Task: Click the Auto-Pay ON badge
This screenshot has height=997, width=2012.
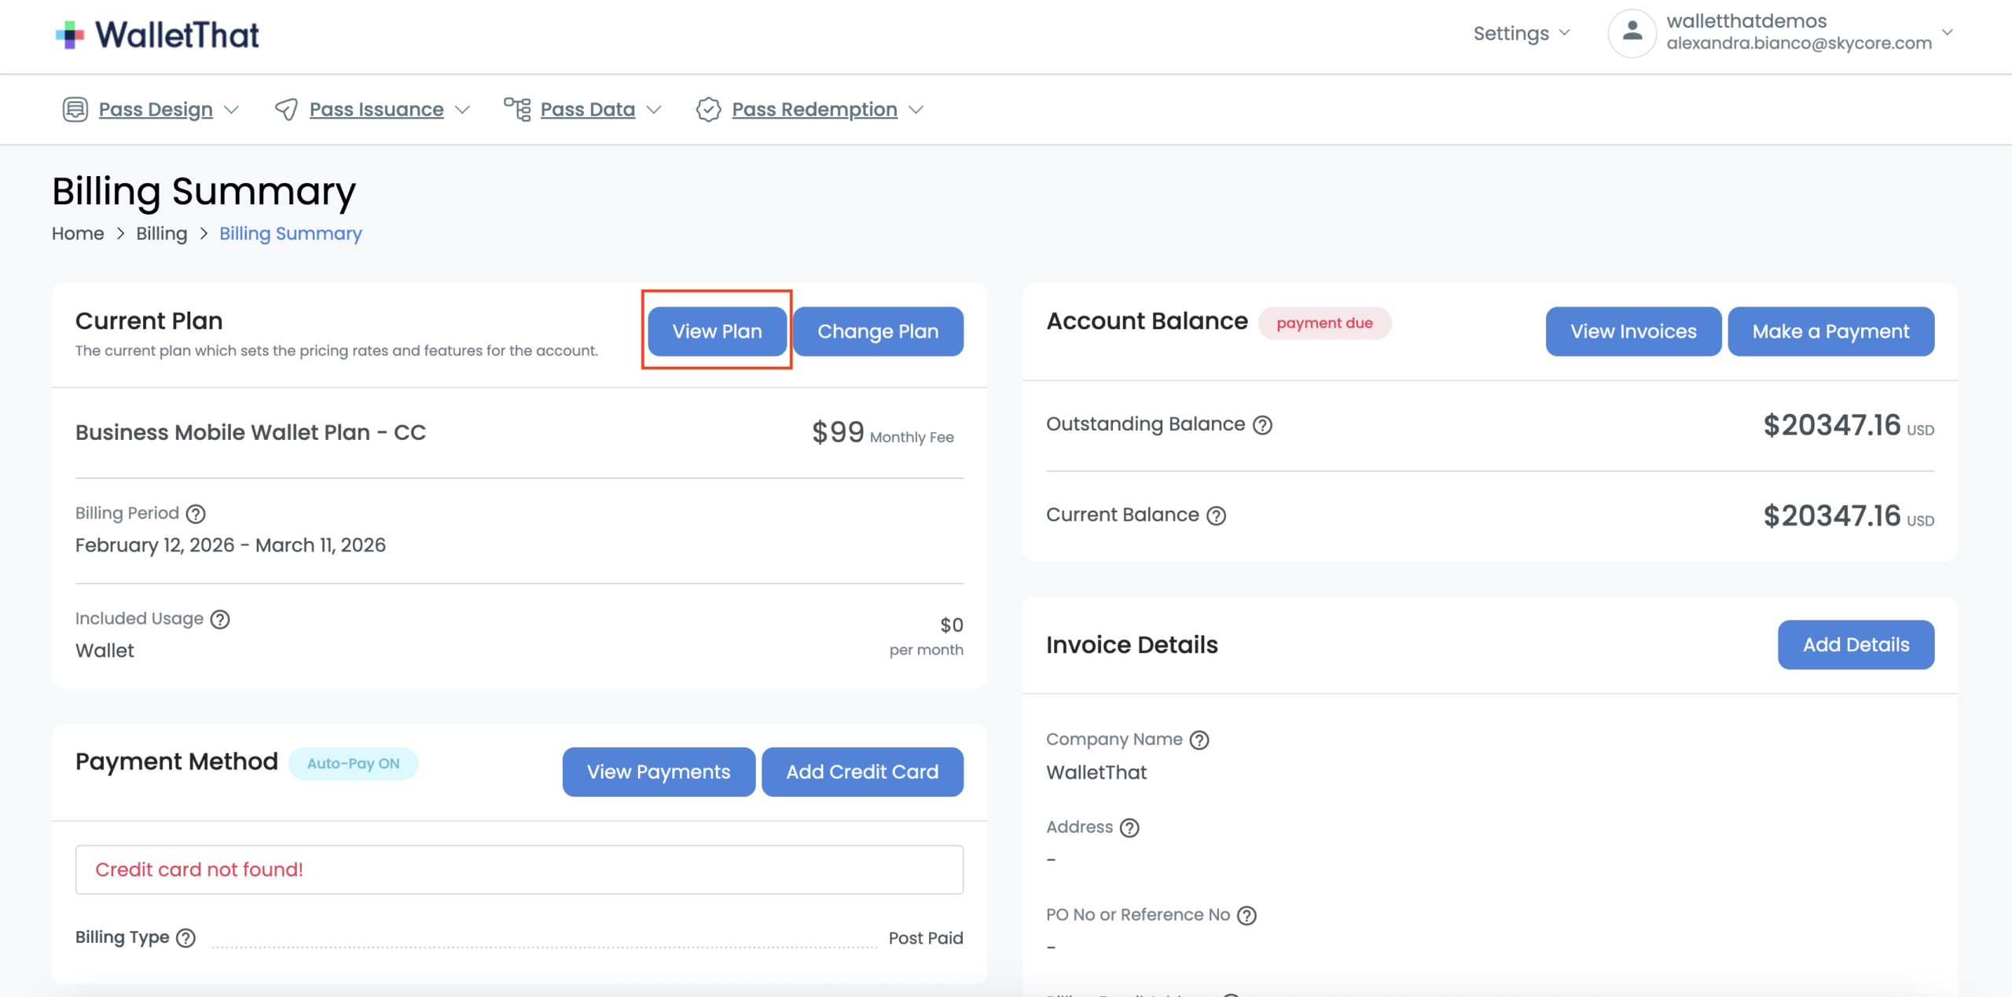Action: [x=353, y=764]
